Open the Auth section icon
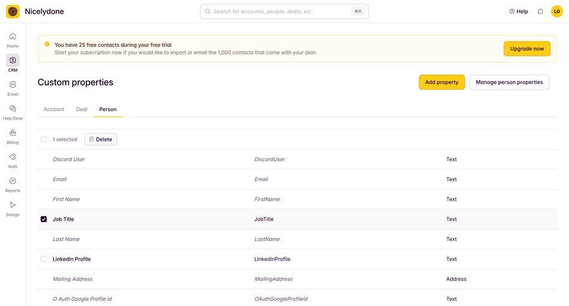The image size is (569, 306). tap(13, 157)
